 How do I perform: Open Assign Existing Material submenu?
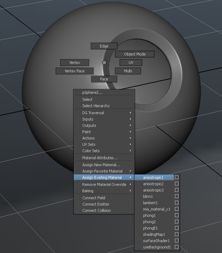pos(104,177)
